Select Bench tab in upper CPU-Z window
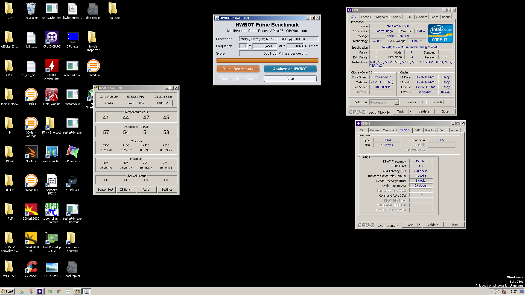The height and width of the screenshot is (295, 525). (434, 17)
